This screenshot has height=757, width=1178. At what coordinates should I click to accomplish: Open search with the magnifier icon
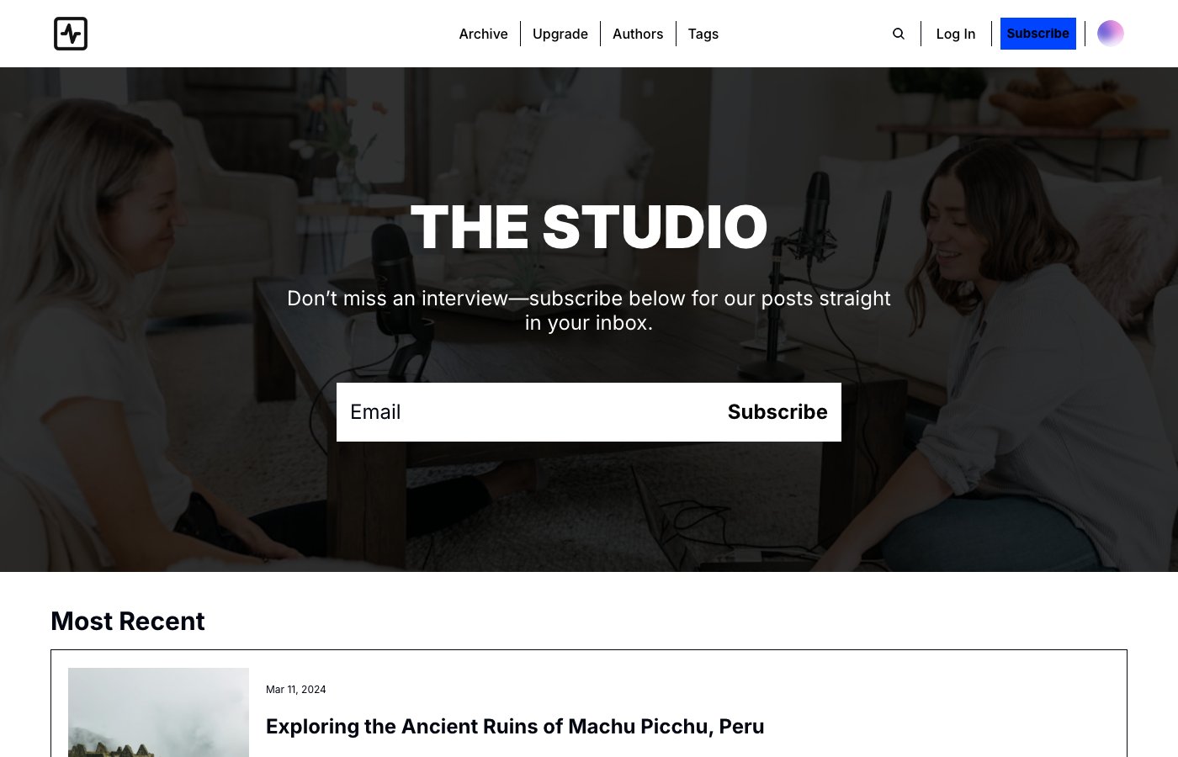(899, 34)
